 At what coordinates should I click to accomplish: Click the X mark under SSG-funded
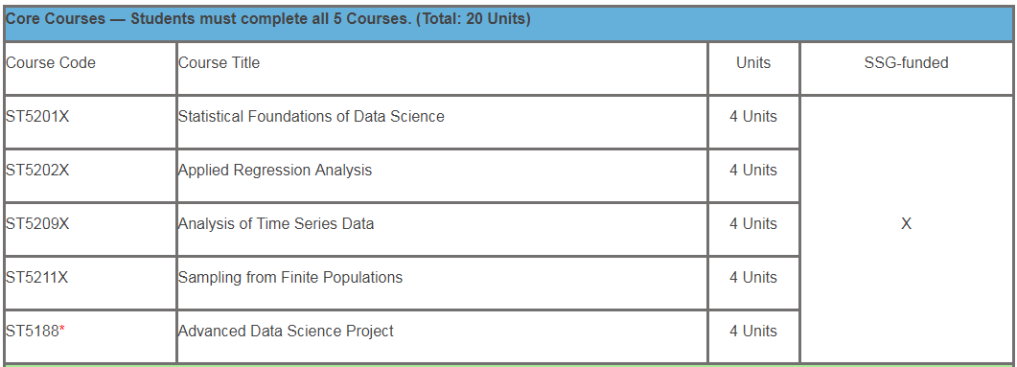906,223
